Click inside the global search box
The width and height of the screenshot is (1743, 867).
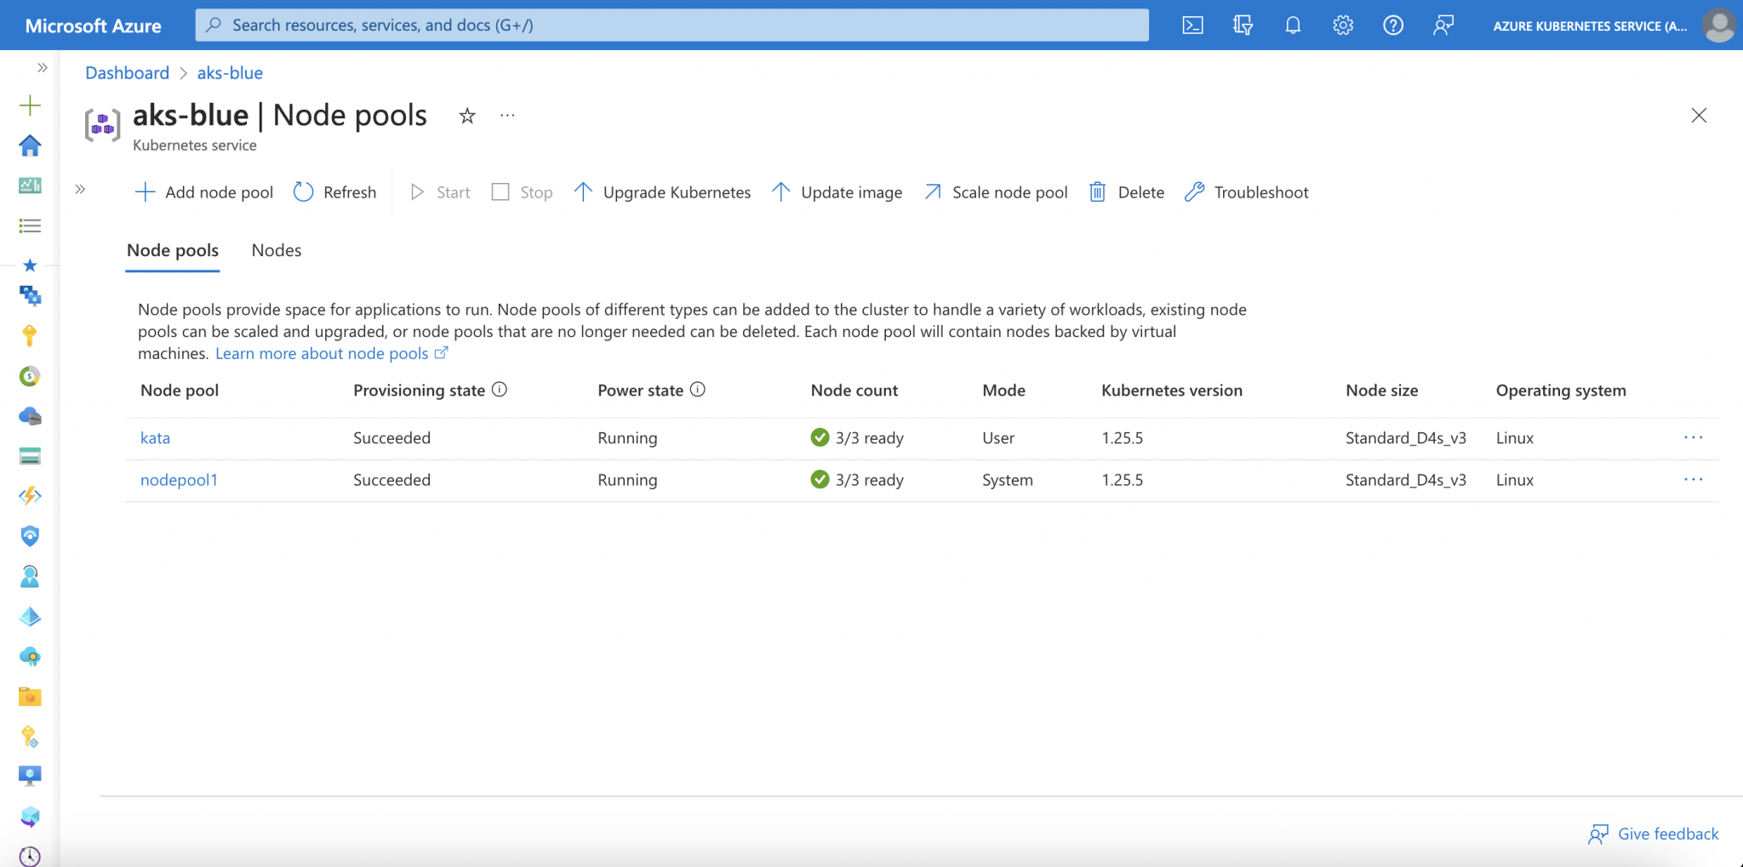click(x=672, y=25)
